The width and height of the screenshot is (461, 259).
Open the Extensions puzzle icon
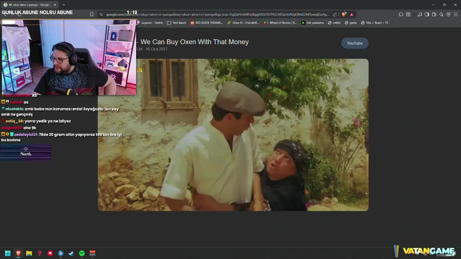[401, 14]
